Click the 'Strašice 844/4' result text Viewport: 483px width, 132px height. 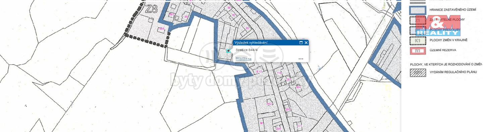tap(247, 50)
